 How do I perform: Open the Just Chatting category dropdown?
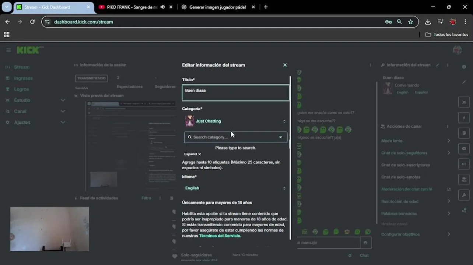click(x=236, y=121)
